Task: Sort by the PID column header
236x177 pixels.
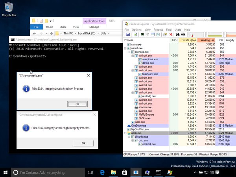Action: click(x=221, y=40)
